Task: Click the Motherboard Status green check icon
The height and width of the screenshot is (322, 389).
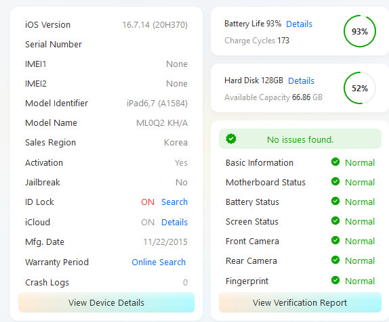Action: [x=335, y=181]
